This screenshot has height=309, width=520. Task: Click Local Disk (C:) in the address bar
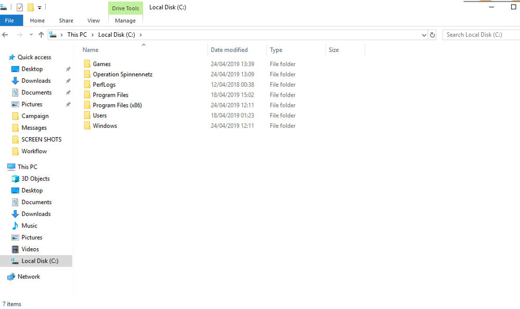tap(116, 35)
